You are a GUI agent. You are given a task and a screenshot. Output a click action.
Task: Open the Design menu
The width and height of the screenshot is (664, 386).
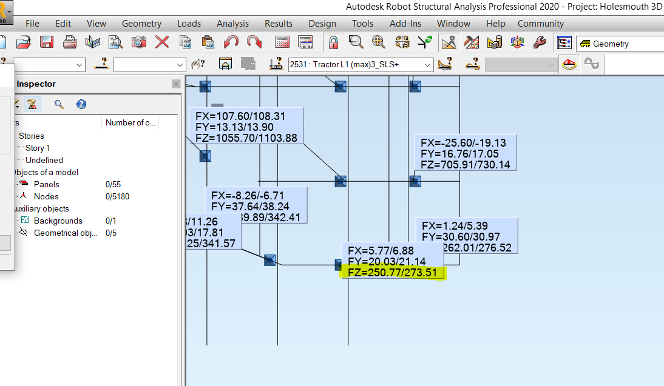[x=322, y=24]
